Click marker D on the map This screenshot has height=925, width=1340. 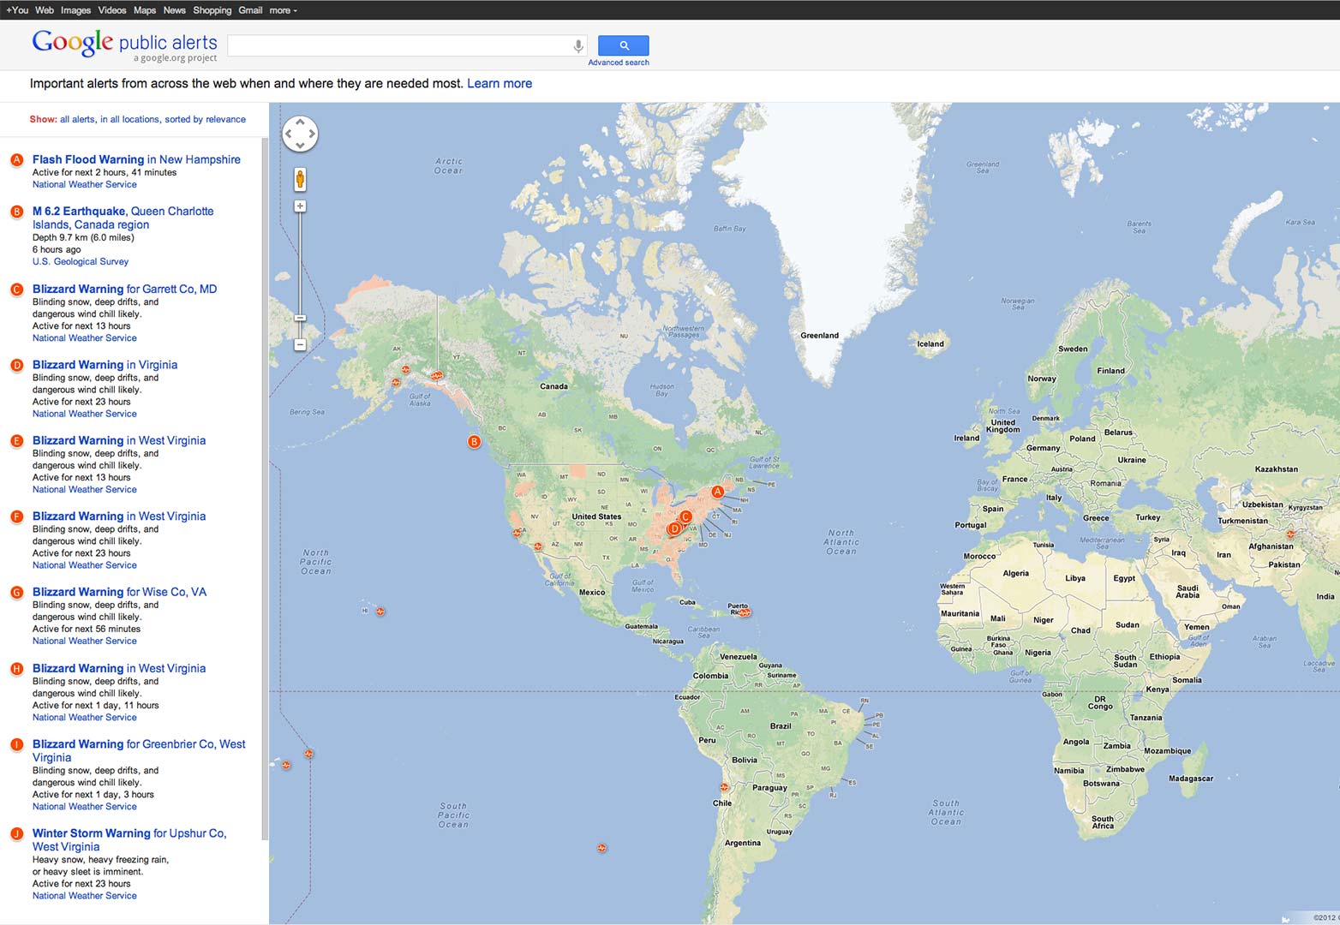coord(674,528)
